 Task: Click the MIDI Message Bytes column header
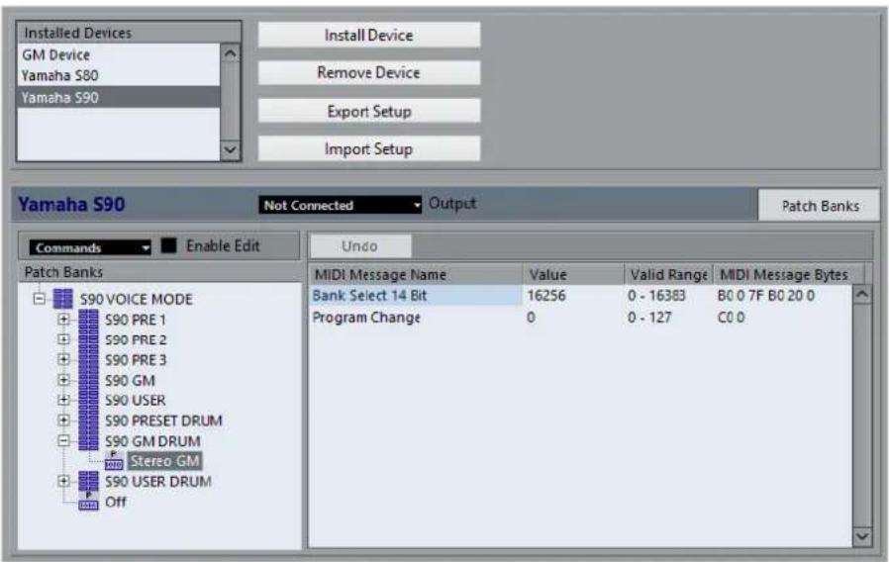(789, 275)
